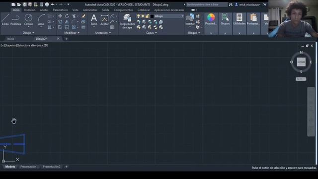Switch to the Presentación1 layout tab
318x179 pixels.
tap(29, 167)
